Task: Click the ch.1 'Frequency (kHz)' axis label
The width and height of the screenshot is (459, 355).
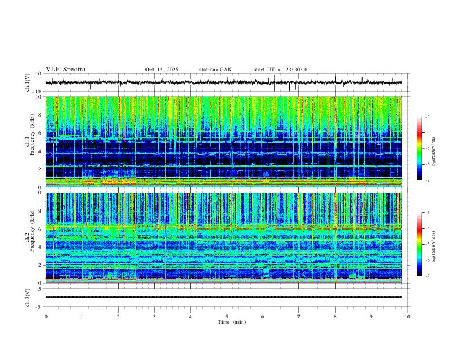Action: pos(32,135)
